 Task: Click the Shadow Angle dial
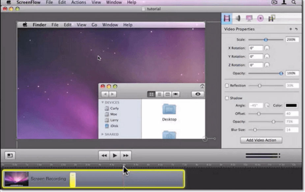tap(267, 106)
